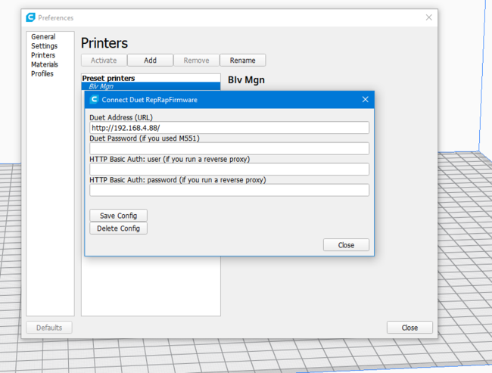Screen dimensions: 492x373
Task: Click the Delete Config button
Action: (118, 228)
